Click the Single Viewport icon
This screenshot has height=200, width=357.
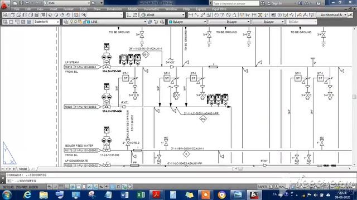click(x=11, y=22)
